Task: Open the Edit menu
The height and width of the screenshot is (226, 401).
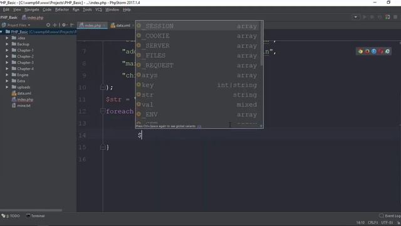Action: pyautogui.click(x=6, y=10)
